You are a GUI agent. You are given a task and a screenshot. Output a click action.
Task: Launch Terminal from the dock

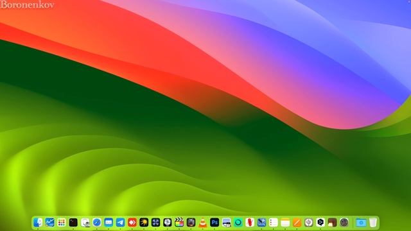click(x=73, y=223)
